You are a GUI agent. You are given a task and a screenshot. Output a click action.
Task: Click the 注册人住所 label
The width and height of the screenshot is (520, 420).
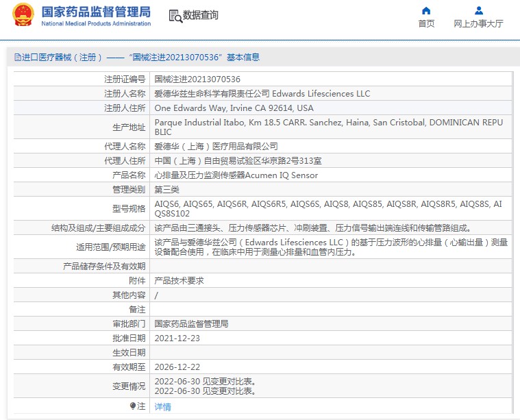point(125,108)
